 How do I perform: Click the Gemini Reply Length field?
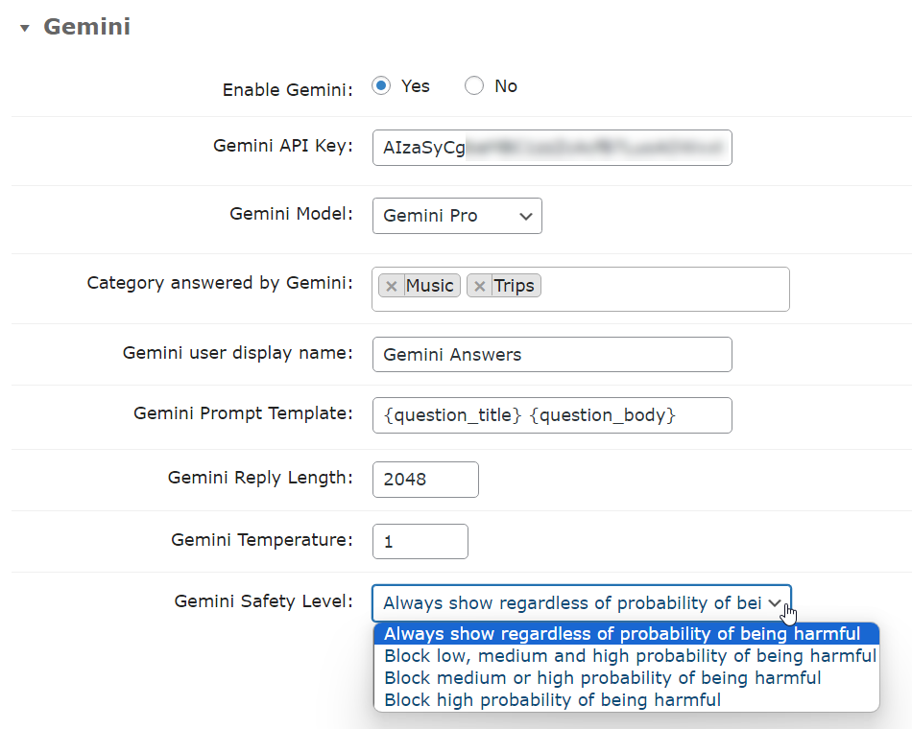(425, 480)
